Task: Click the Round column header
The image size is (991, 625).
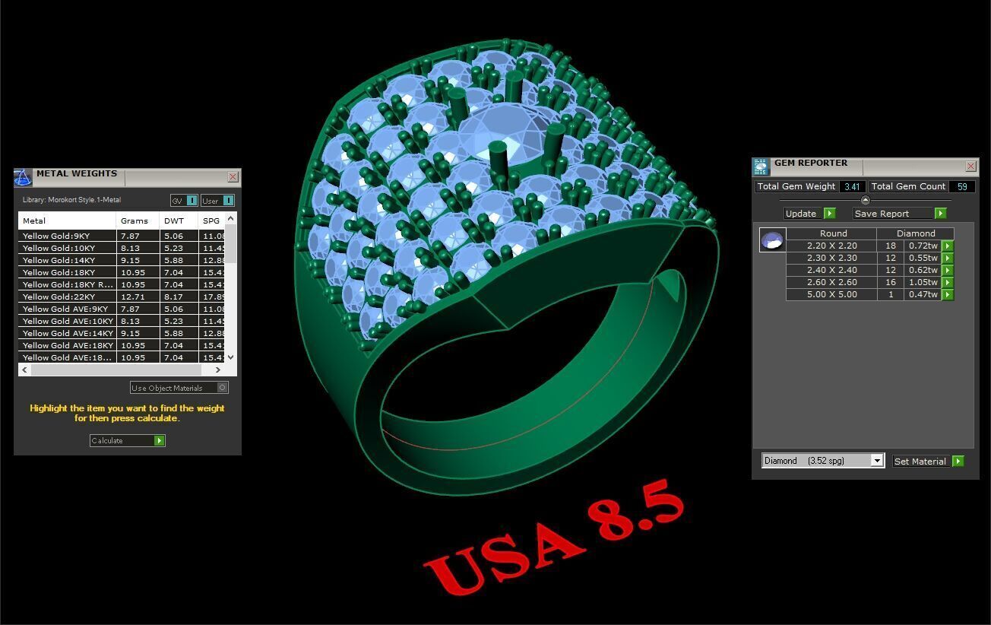Action: coord(833,233)
